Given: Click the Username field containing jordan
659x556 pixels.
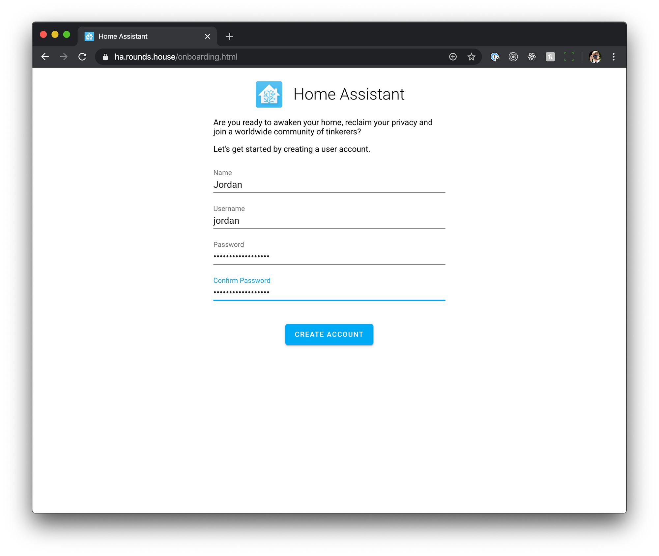Looking at the screenshot, I should [x=329, y=221].
